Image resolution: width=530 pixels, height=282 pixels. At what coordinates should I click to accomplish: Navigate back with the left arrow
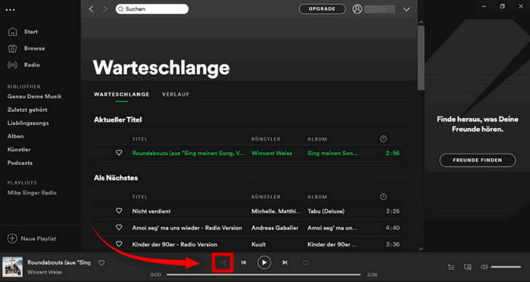coord(91,9)
